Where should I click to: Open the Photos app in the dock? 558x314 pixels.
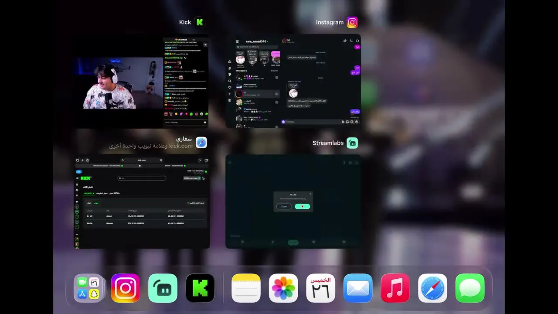(283, 288)
